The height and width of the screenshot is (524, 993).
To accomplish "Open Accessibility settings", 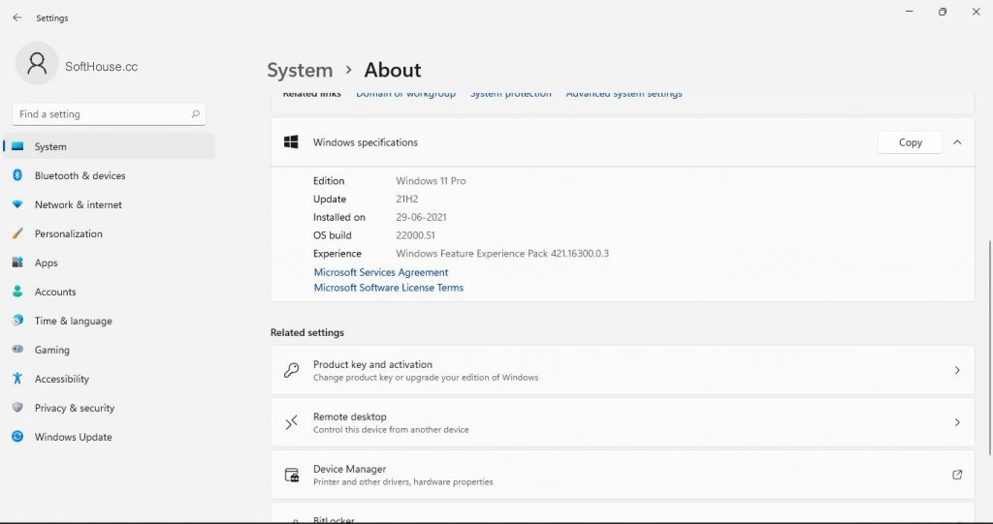I will tap(109, 379).
